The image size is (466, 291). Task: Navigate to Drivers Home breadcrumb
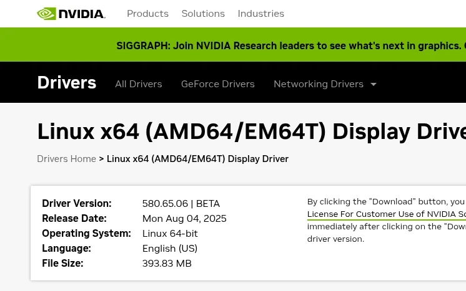tap(66, 159)
